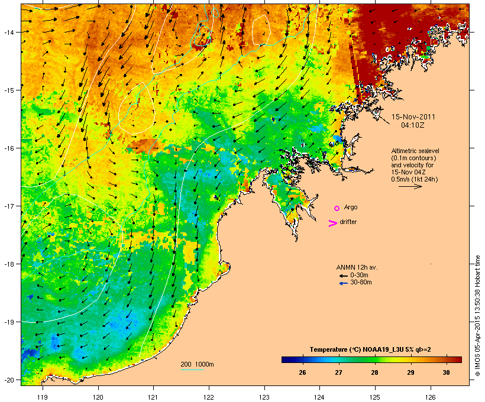This screenshot has width=485, height=402.
Task: Select the time label 04:10Z
Action: [x=413, y=125]
